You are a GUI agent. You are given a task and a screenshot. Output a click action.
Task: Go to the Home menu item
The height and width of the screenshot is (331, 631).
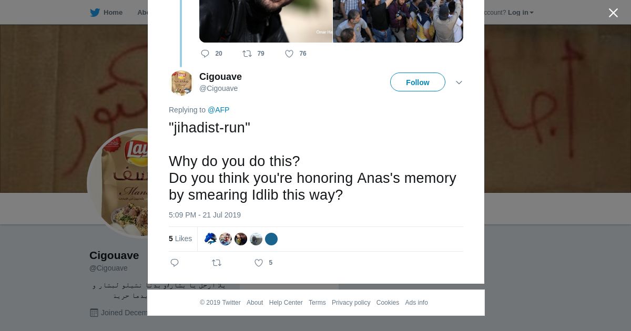(x=113, y=13)
